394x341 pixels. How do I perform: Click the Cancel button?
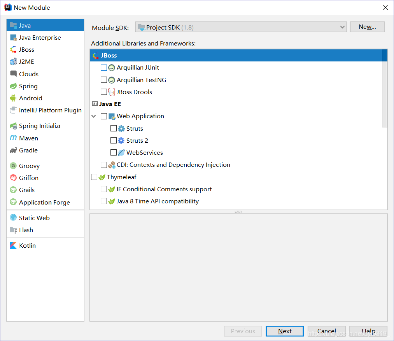326,331
